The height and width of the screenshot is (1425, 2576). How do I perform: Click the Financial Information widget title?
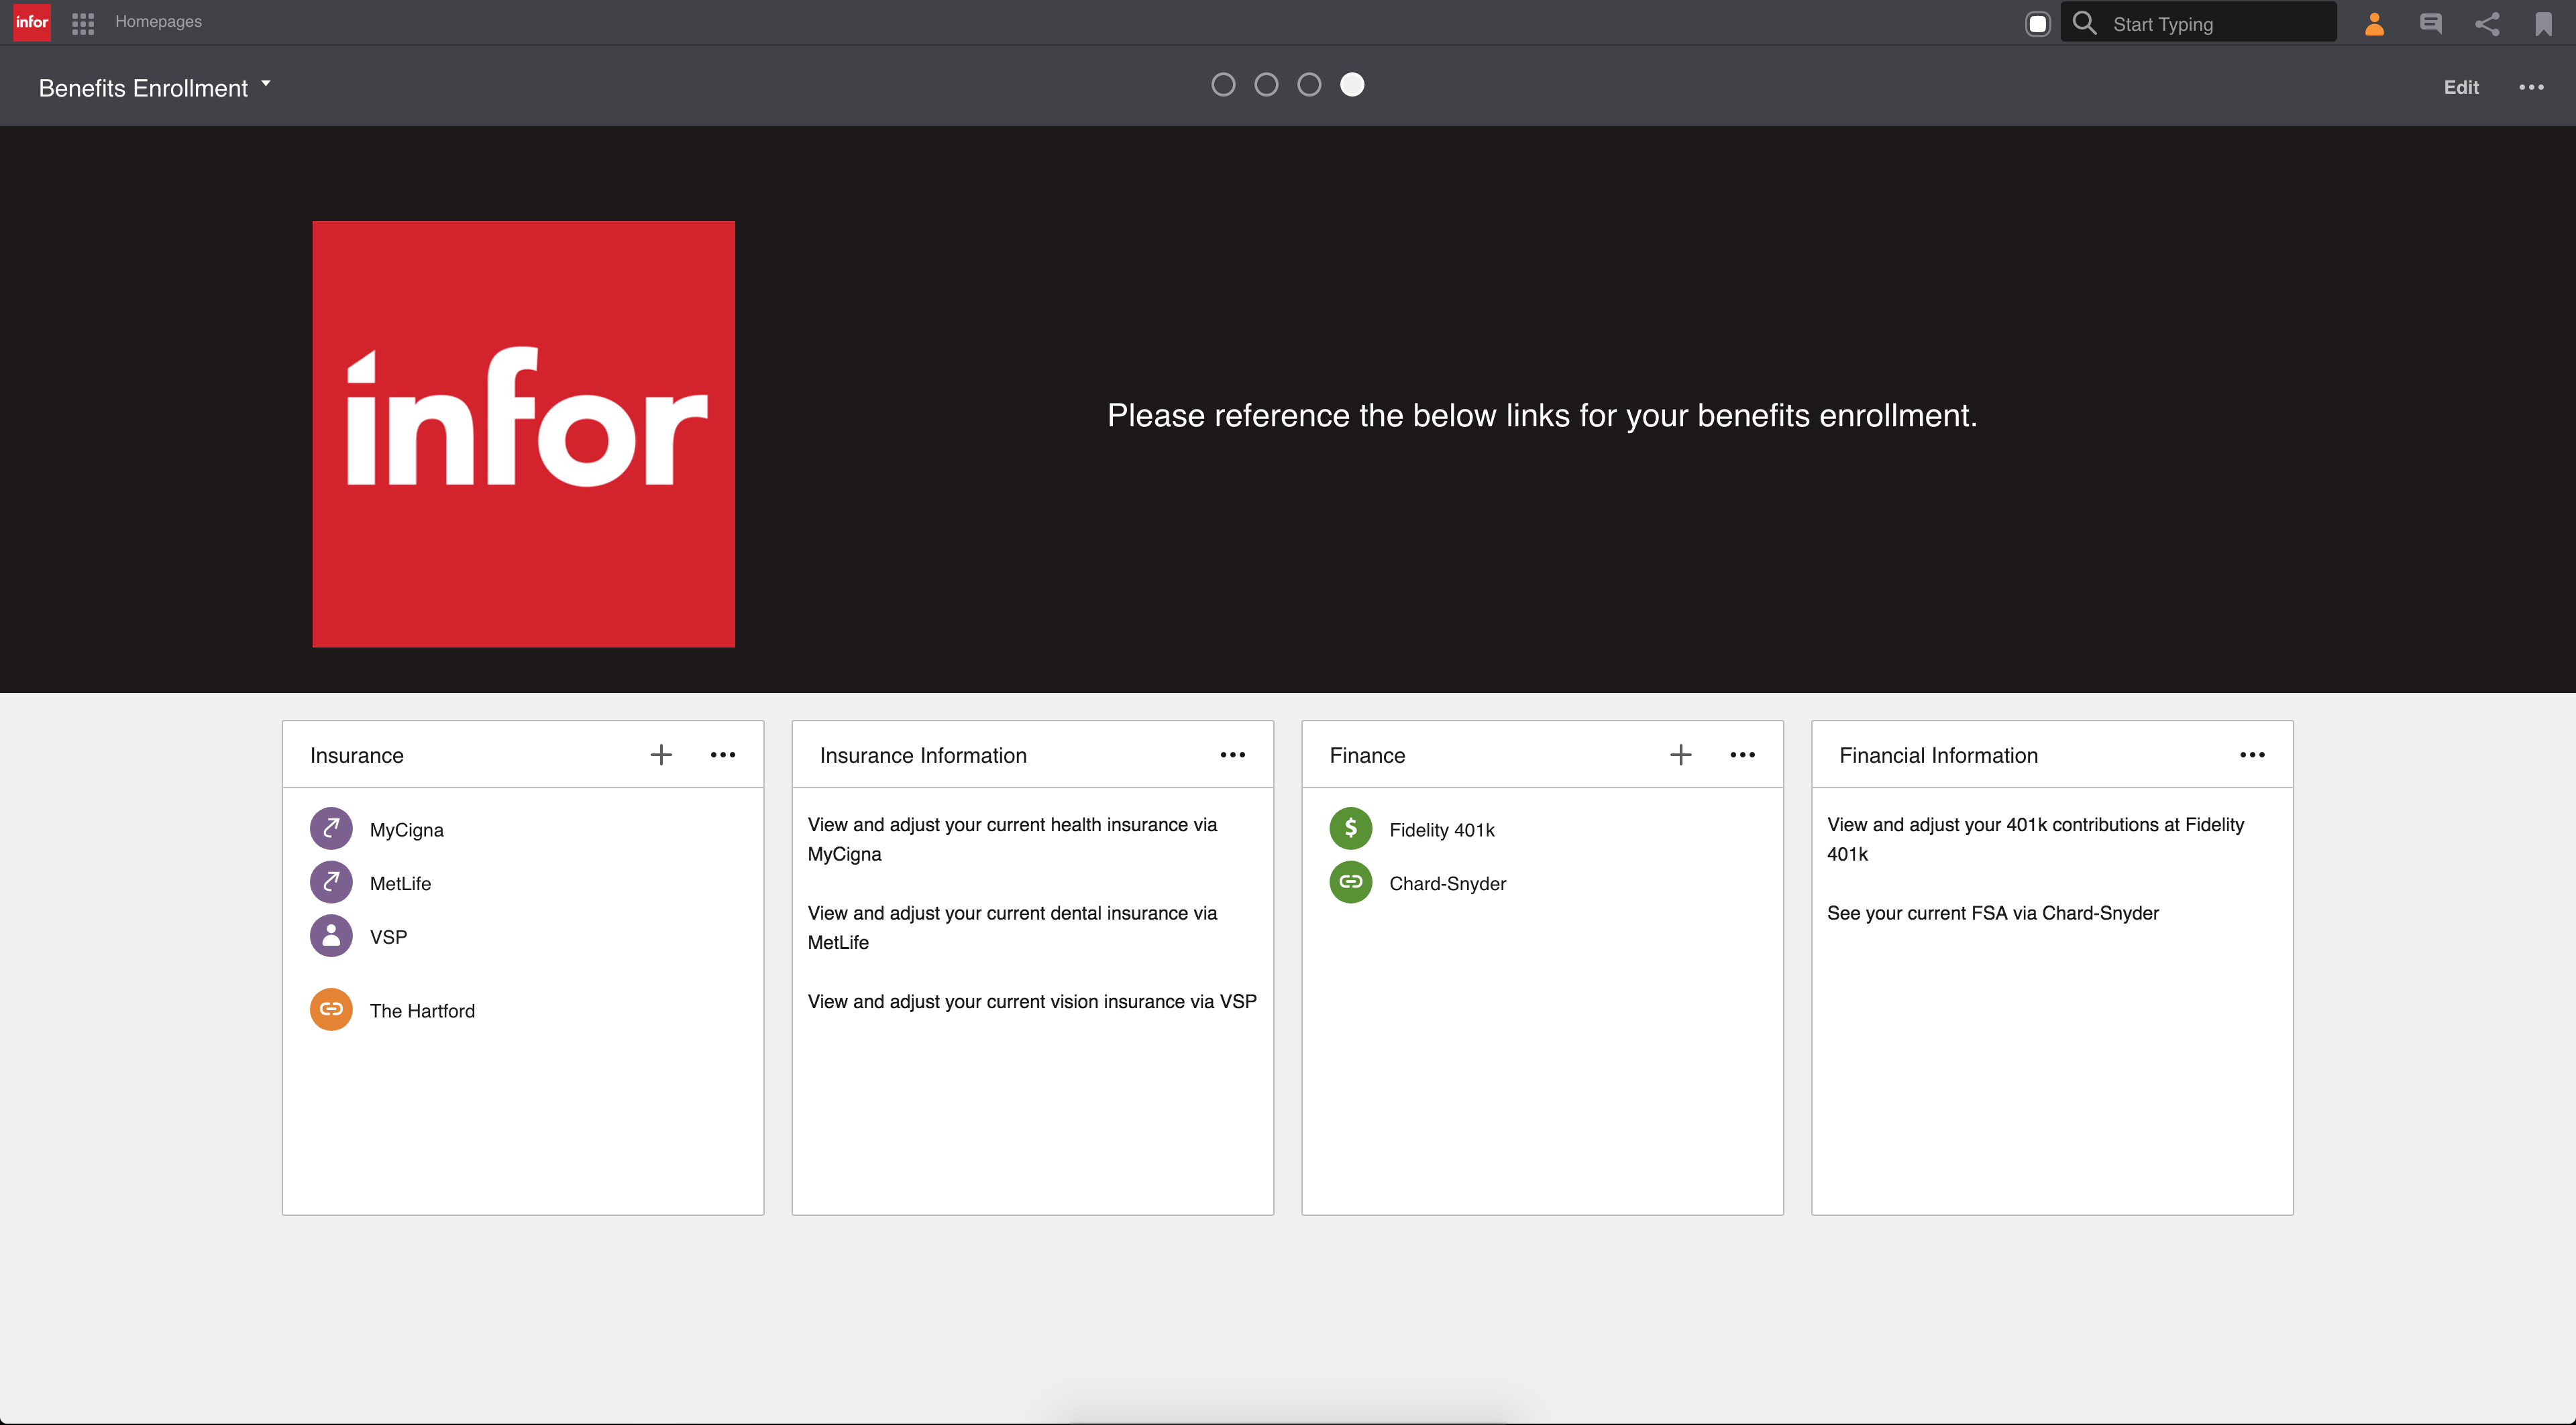[1938, 755]
